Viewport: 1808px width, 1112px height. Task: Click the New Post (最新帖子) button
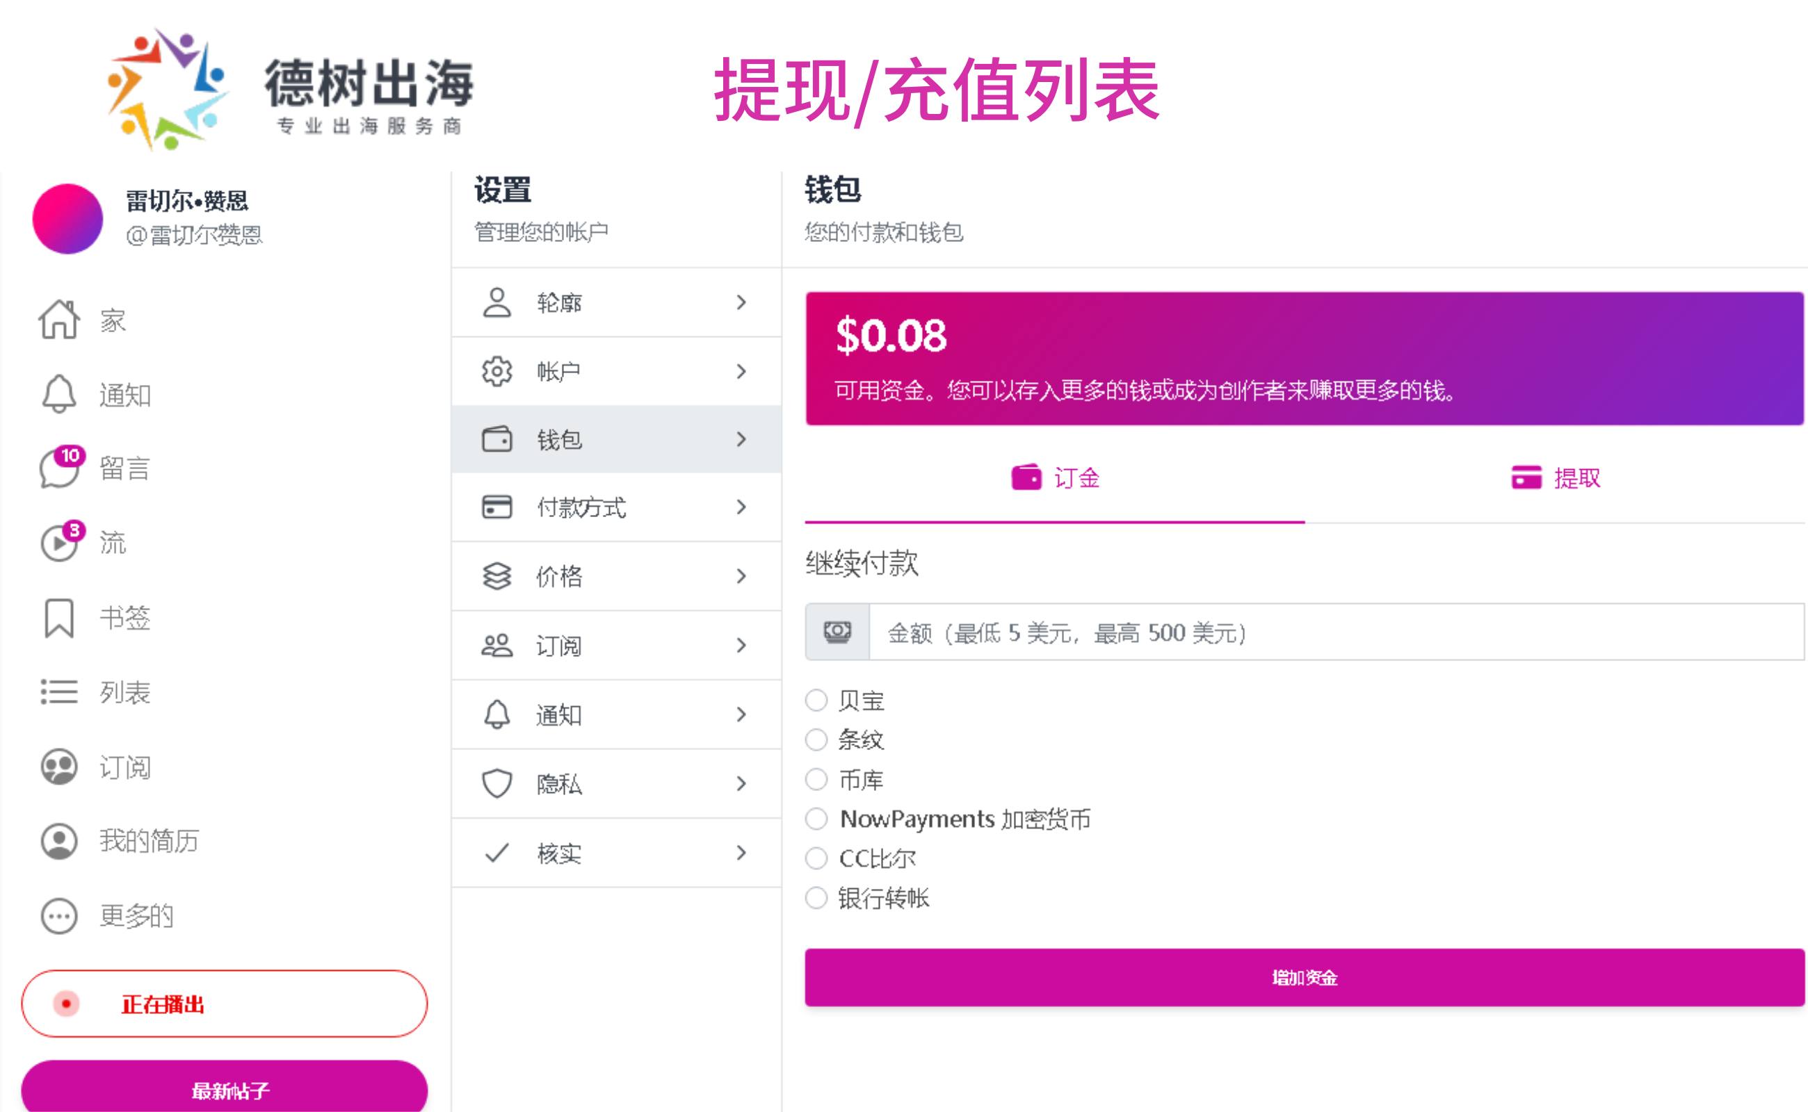[225, 1089]
